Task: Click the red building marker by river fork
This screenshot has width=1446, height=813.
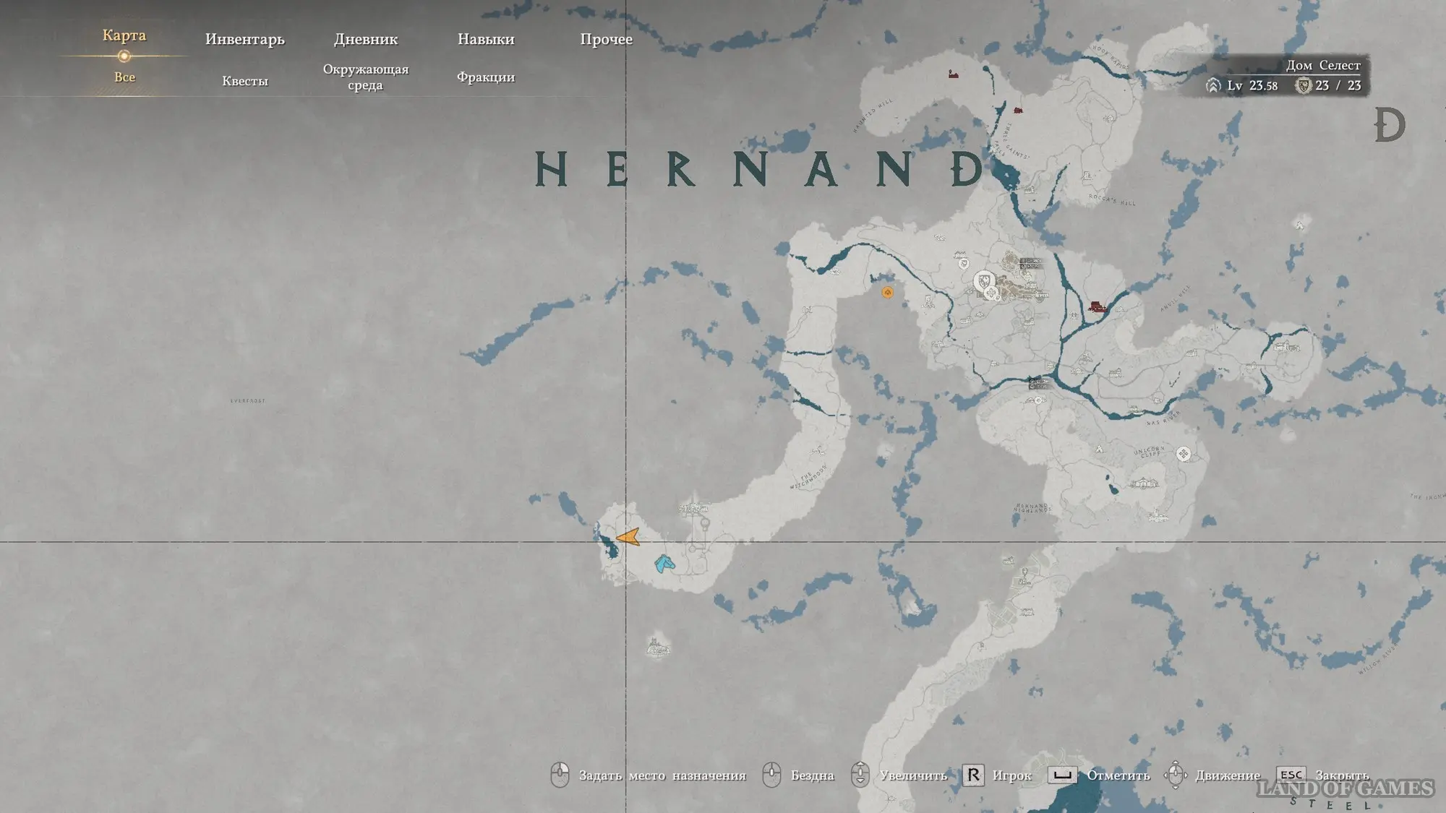Action: [x=1098, y=306]
